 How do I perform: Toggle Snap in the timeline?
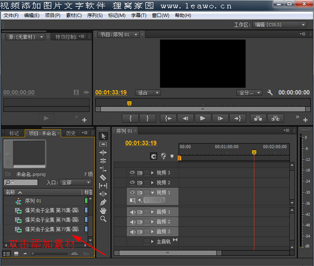click(x=153, y=156)
